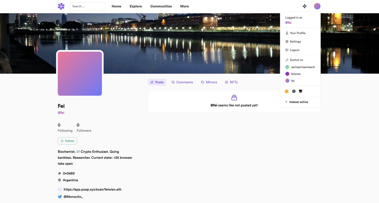The width and height of the screenshot is (379, 203).
Task: Click the @fei handle under Logged in as
Action: [288, 23]
